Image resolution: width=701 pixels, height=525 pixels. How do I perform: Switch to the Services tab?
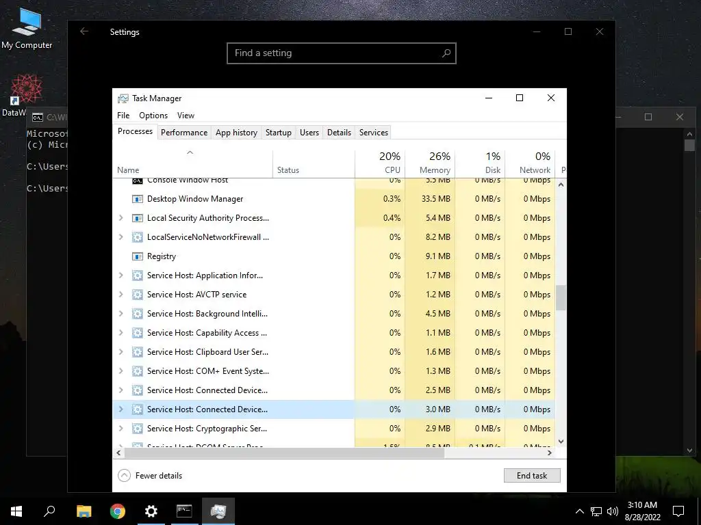coord(374,133)
